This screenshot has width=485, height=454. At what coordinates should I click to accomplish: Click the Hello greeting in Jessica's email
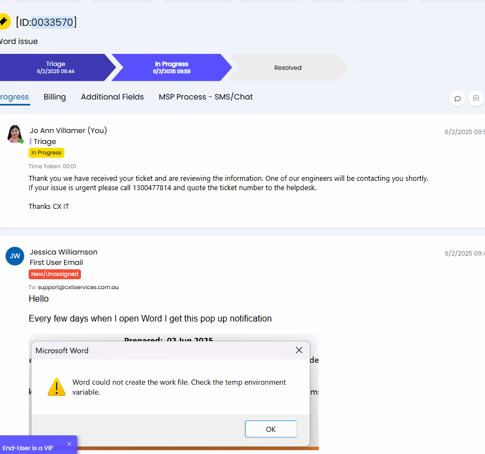(x=39, y=298)
